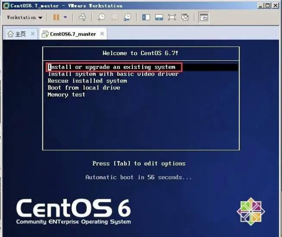Toggle the thumbnail bar view
The width and height of the screenshot is (282, 237).
(159, 17)
